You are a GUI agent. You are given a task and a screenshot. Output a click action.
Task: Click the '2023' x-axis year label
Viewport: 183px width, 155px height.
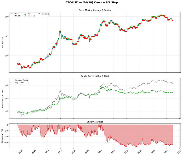[x=126, y=152]
